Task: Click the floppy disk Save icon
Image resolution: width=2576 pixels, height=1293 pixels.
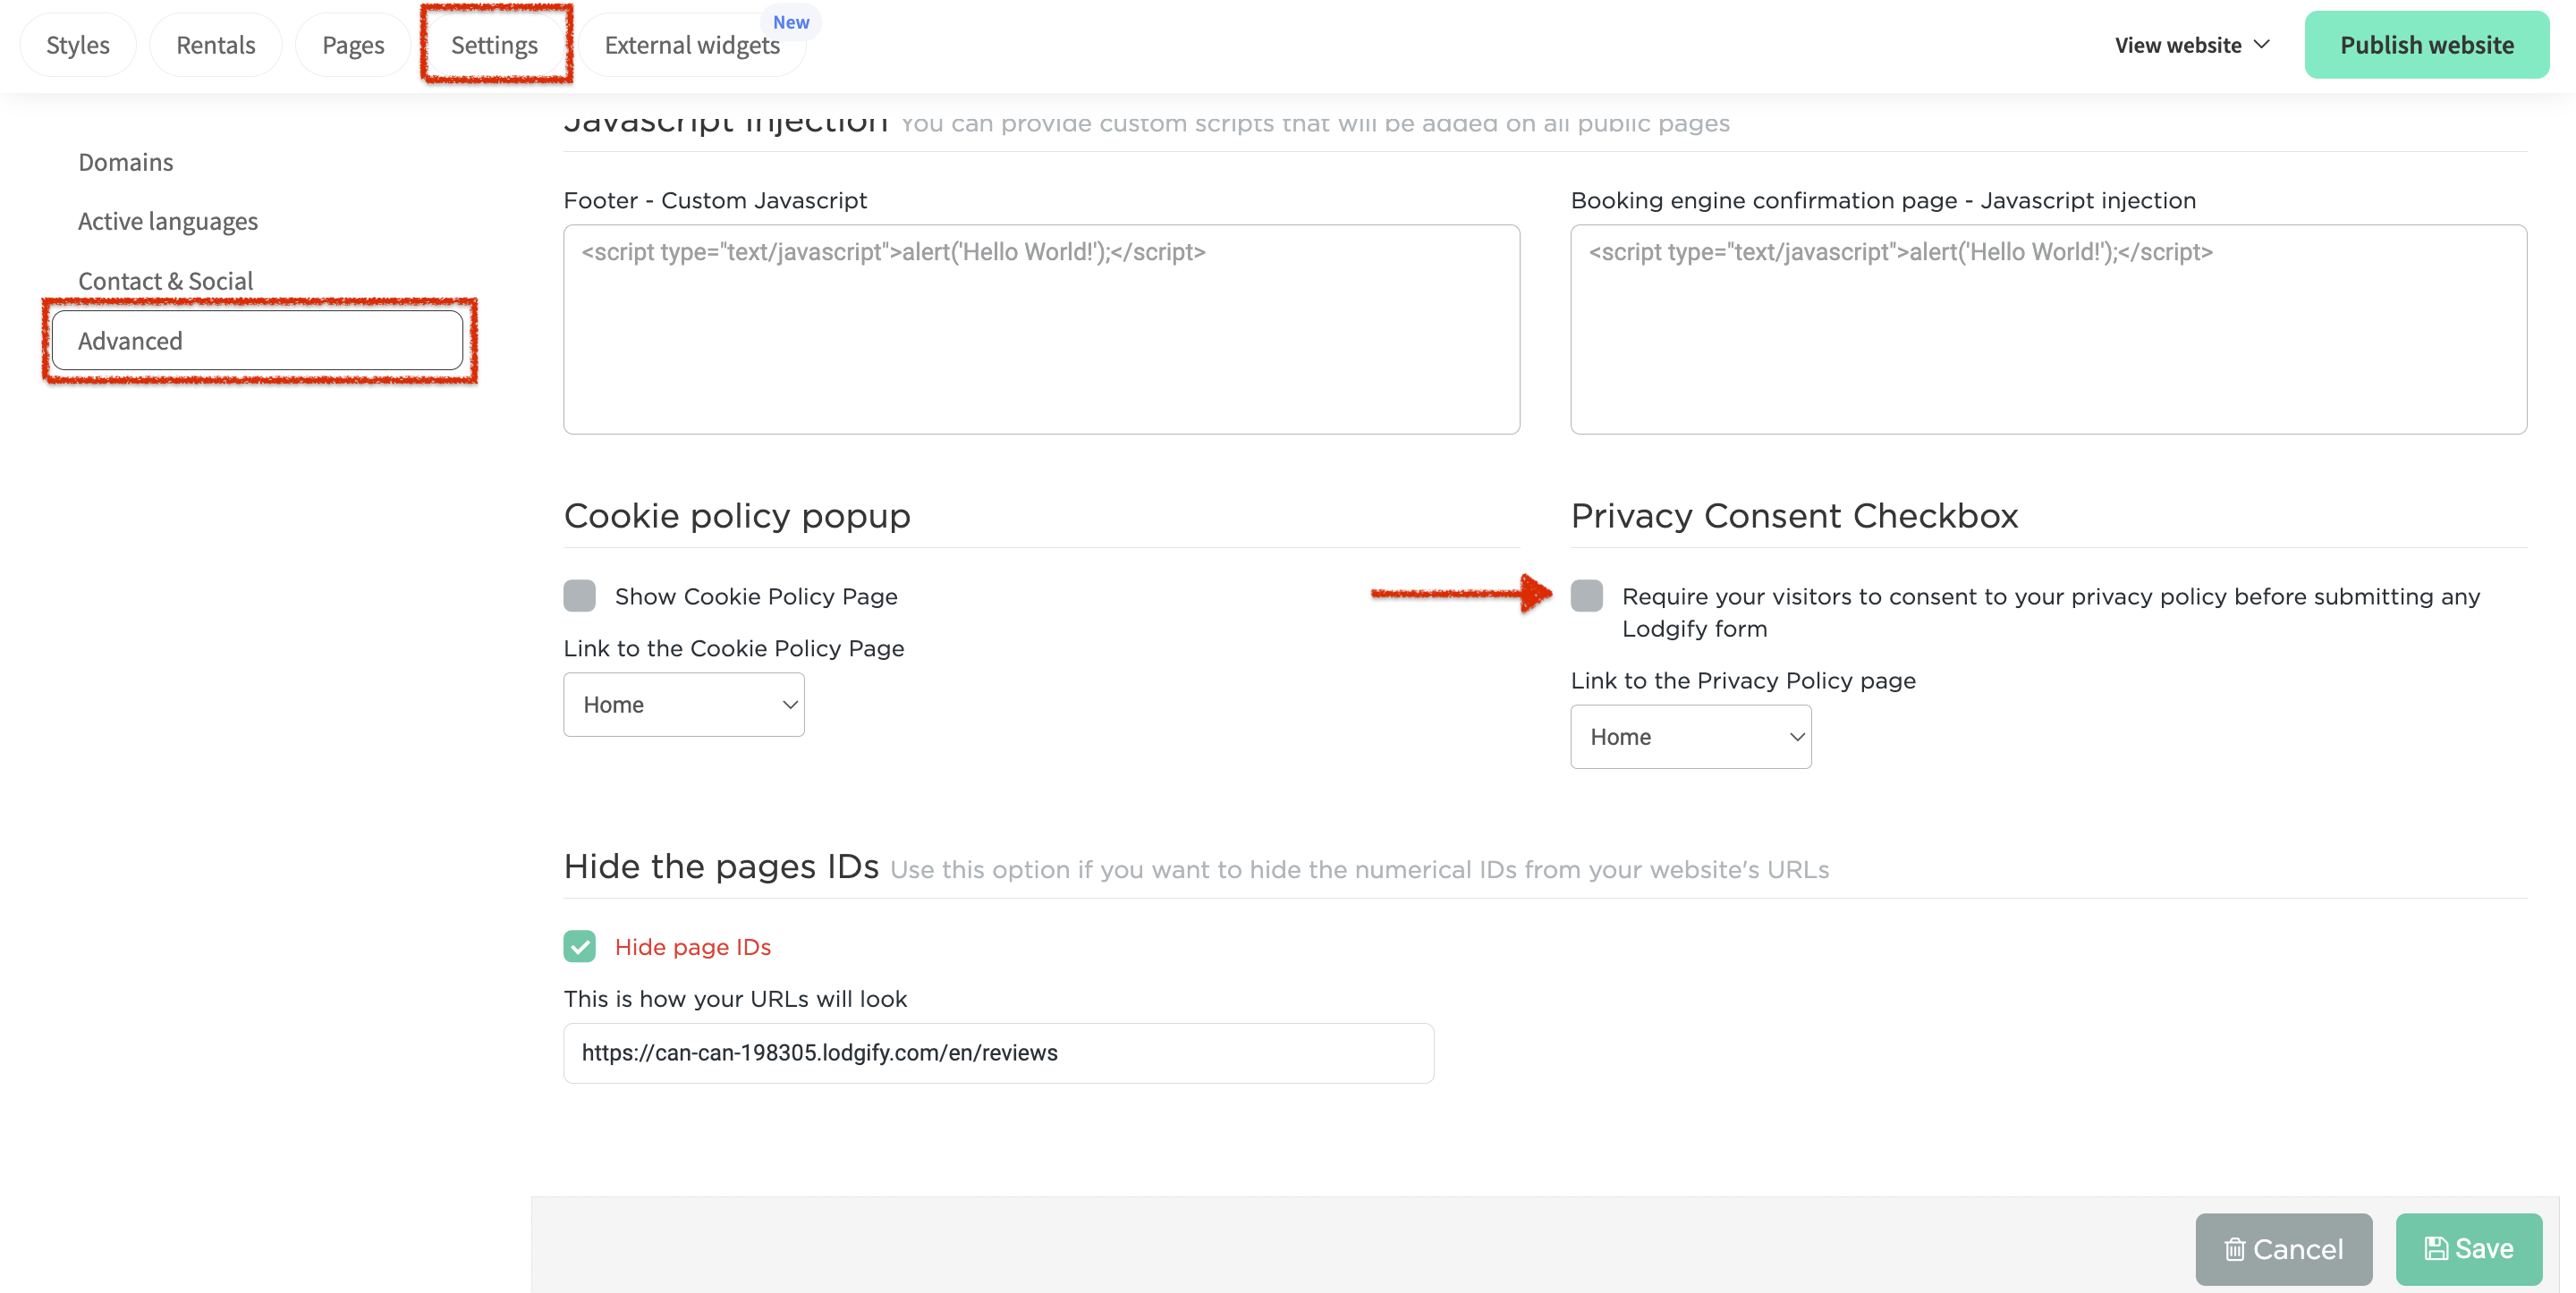Action: tap(2436, 1248)
